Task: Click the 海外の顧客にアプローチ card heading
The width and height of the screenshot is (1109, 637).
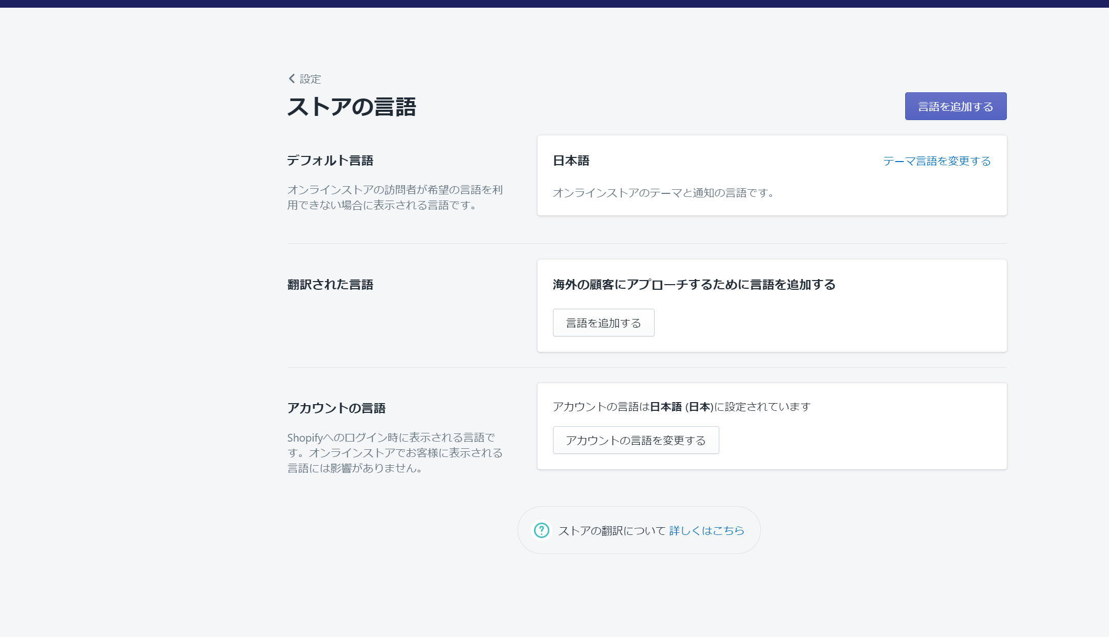Action: pyautogui.click(x=694, y=285)
